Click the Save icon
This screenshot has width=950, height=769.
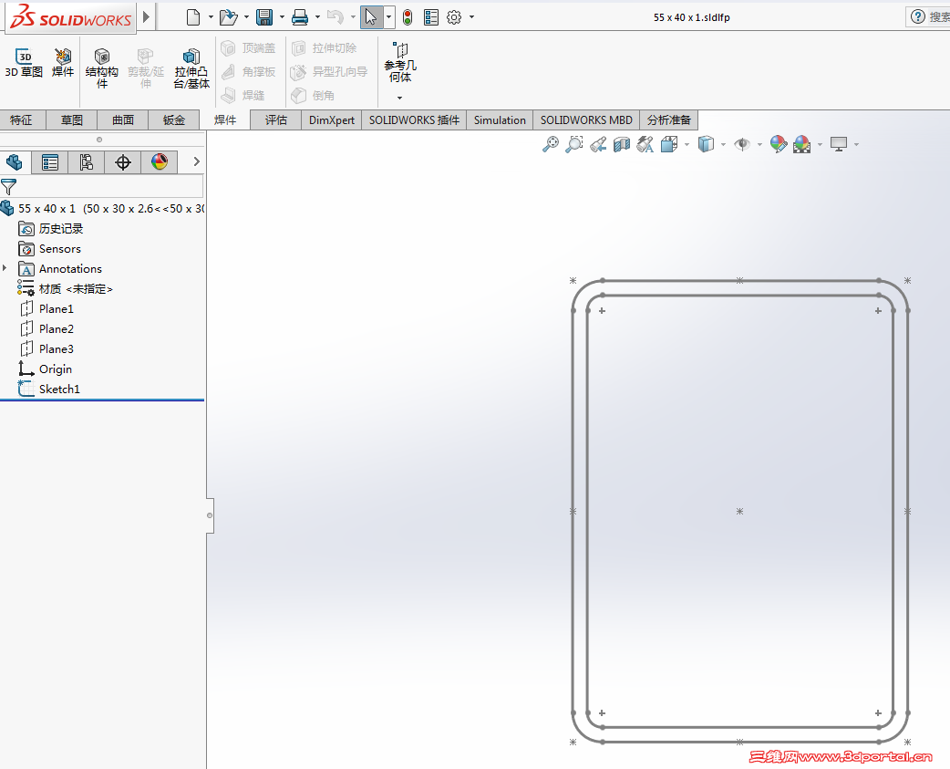pos(264,17)
